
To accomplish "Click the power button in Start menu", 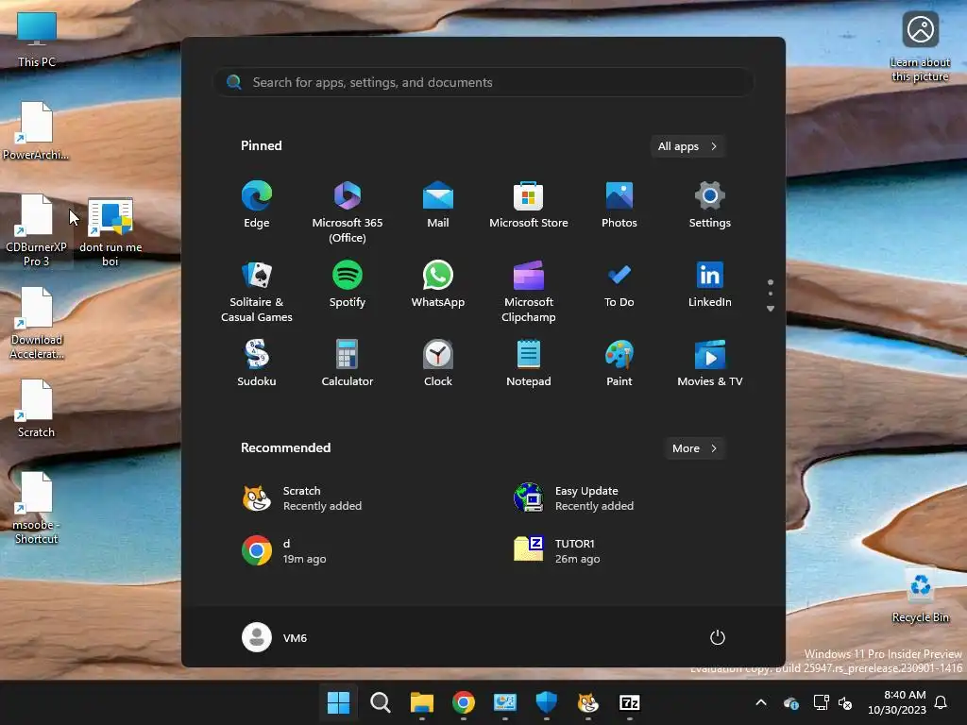I will click(718, 637).
